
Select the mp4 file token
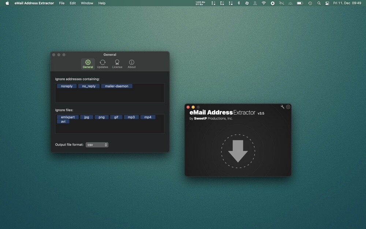pos(148,117)
